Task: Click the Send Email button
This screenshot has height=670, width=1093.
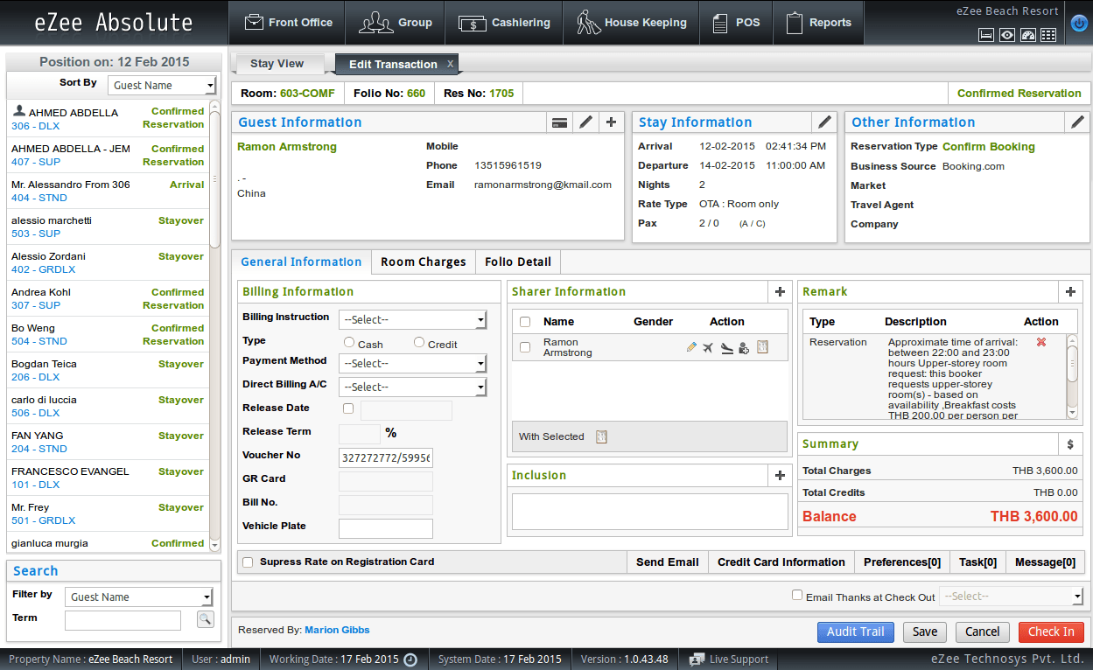Action: pos(668,562)
